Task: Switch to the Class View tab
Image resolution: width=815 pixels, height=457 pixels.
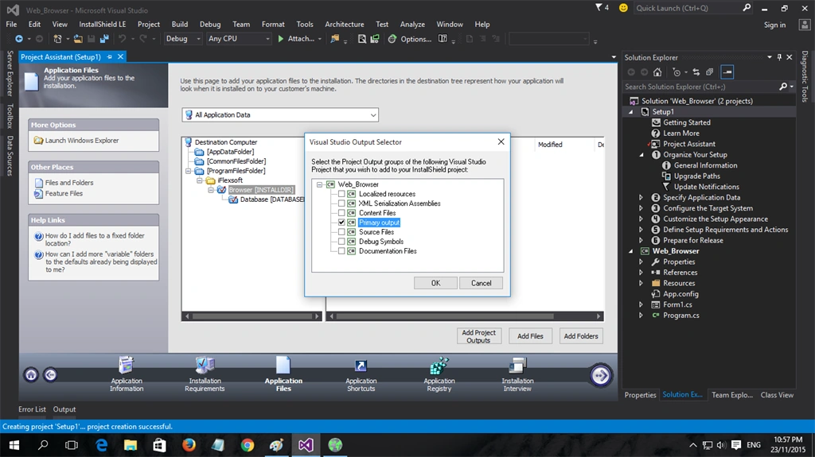Action: (x=777, y=395)
